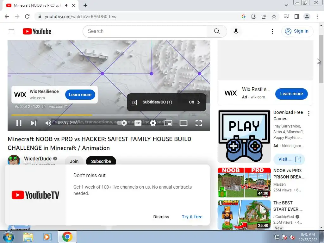Click the Maizen channel name
The height and width of the screenshot is (243, 324).
[x=279, y=184]
